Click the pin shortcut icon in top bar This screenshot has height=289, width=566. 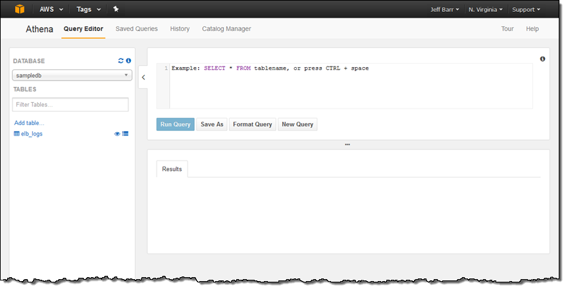[116, 9]
